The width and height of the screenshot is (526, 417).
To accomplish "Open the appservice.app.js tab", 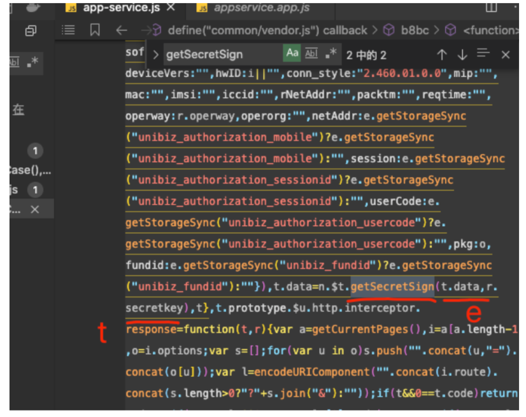I will [261, 8].
